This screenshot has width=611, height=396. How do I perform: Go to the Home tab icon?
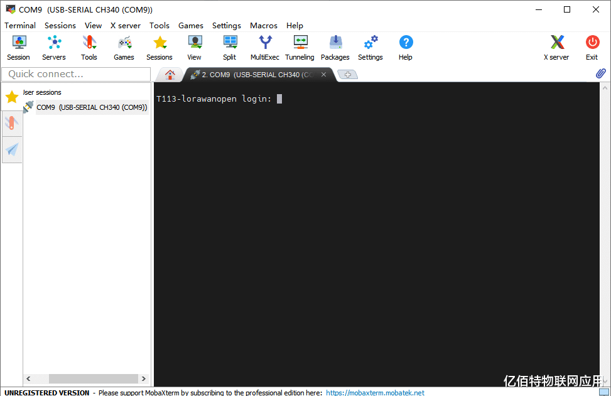(x=170, y=75)
